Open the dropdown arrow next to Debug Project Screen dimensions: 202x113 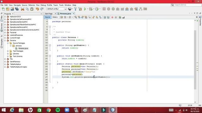pyautogui.click(x=94, y=9)
